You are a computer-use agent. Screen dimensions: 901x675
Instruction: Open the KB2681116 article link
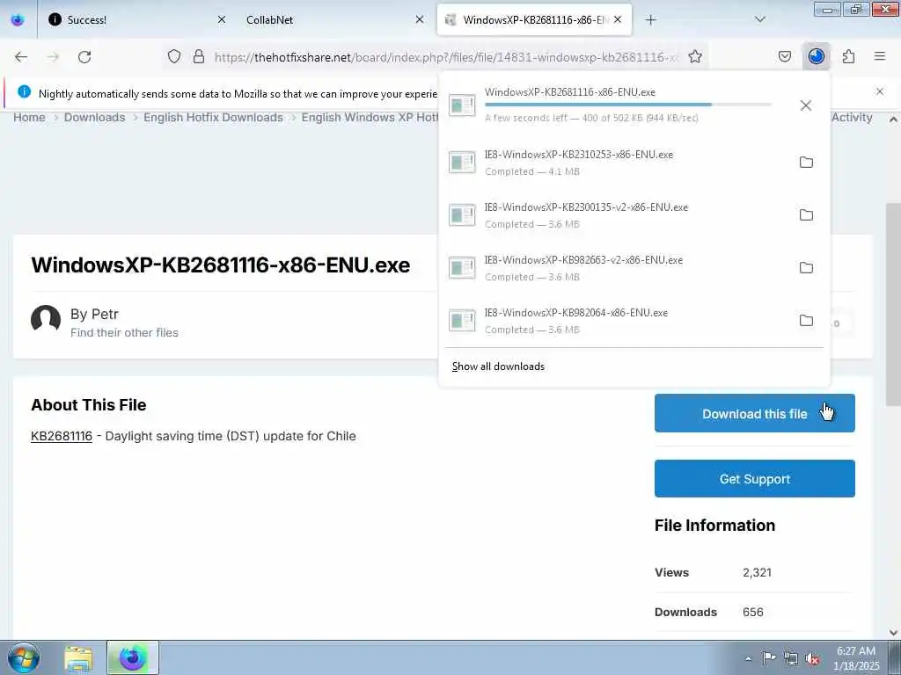click(62, 436)
